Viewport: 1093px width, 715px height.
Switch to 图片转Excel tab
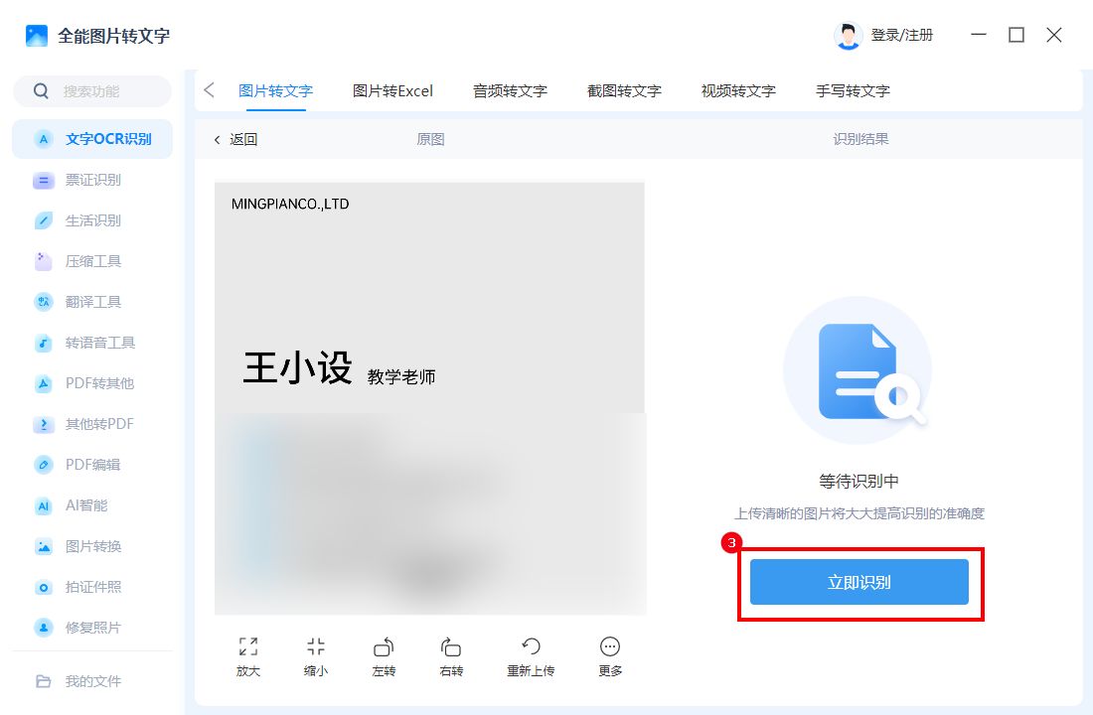[392, 90]
